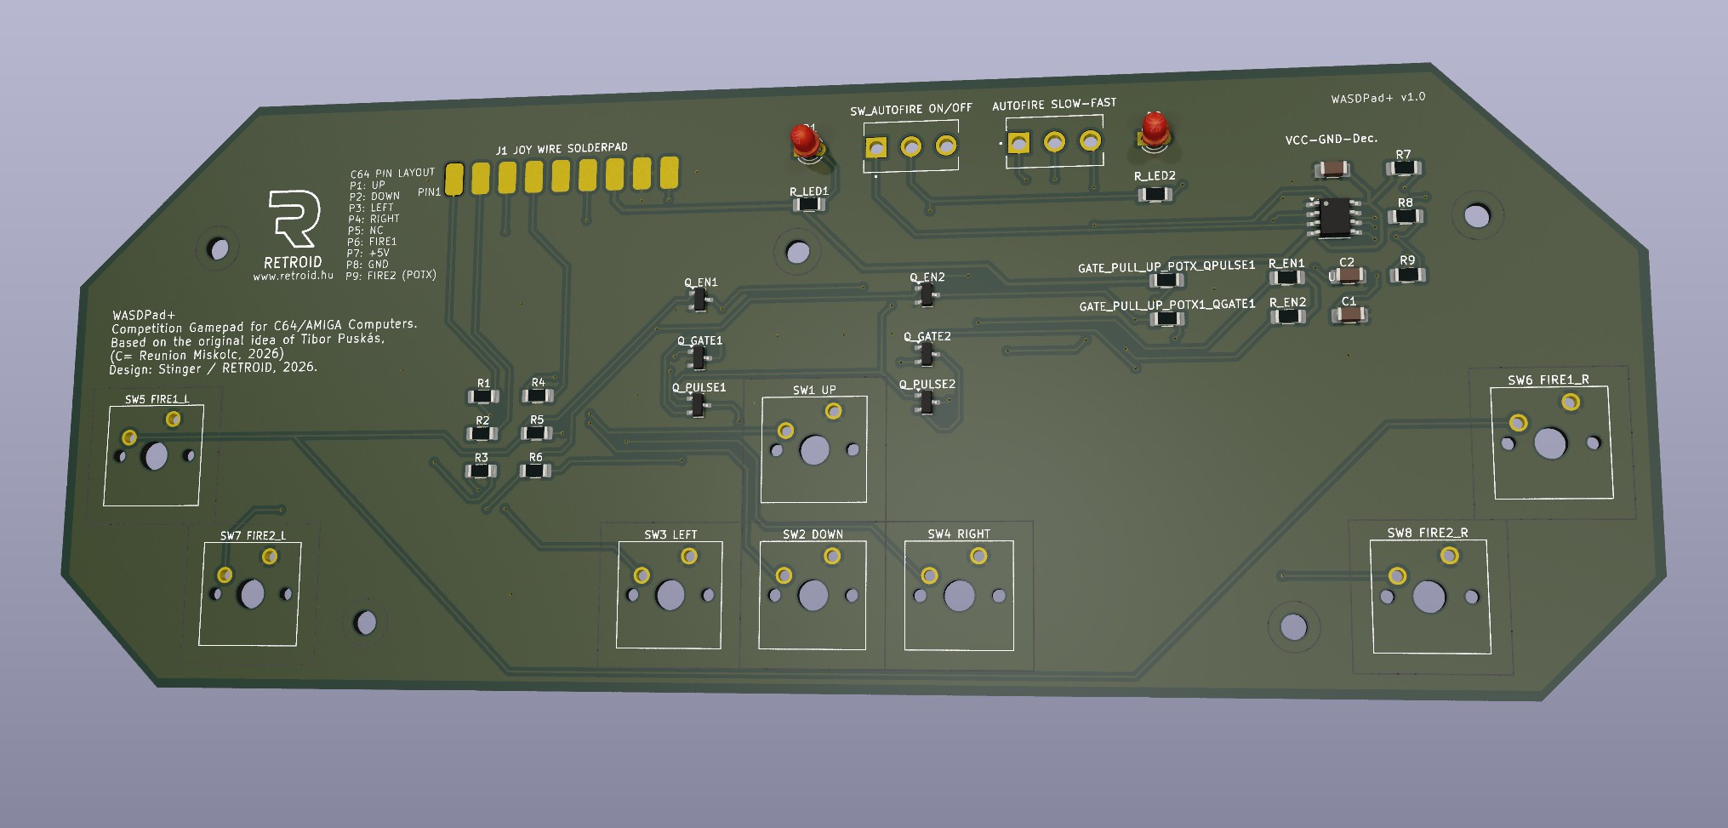Click the AUTOFIRE SLOW-FAST pin header
The height and width of the screenshot is (828, 1728).
coord(1054,141)
